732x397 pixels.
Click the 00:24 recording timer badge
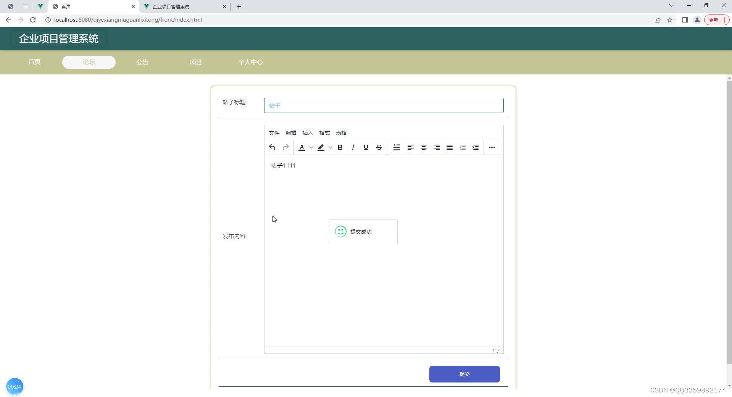tap(15, 387)
